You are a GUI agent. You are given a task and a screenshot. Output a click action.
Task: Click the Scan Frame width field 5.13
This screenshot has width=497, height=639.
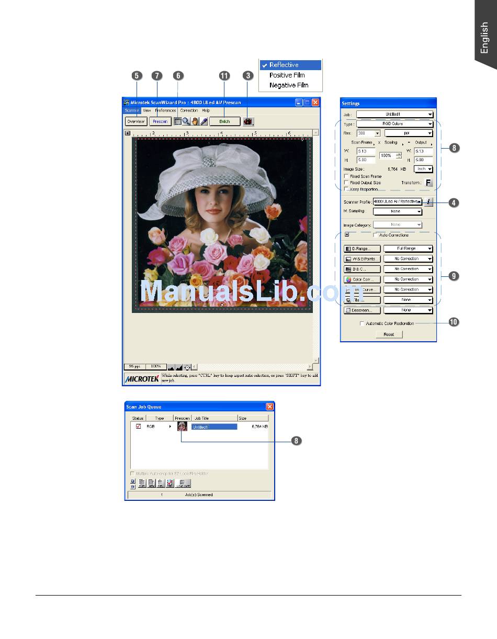tap(366, 151)
